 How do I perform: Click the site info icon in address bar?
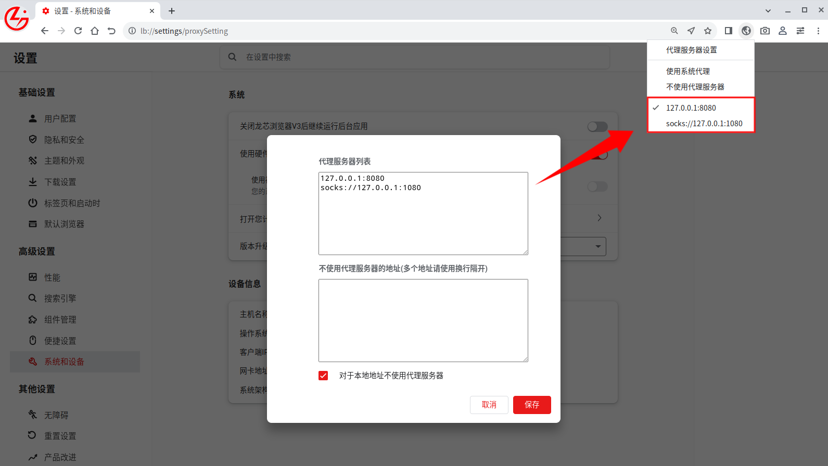[x=132, y=31]
